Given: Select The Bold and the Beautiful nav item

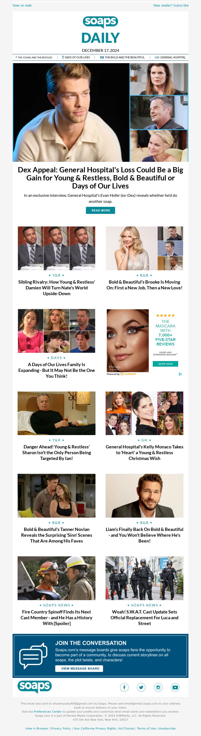Looking at the screenshot, I should (122, 57).
